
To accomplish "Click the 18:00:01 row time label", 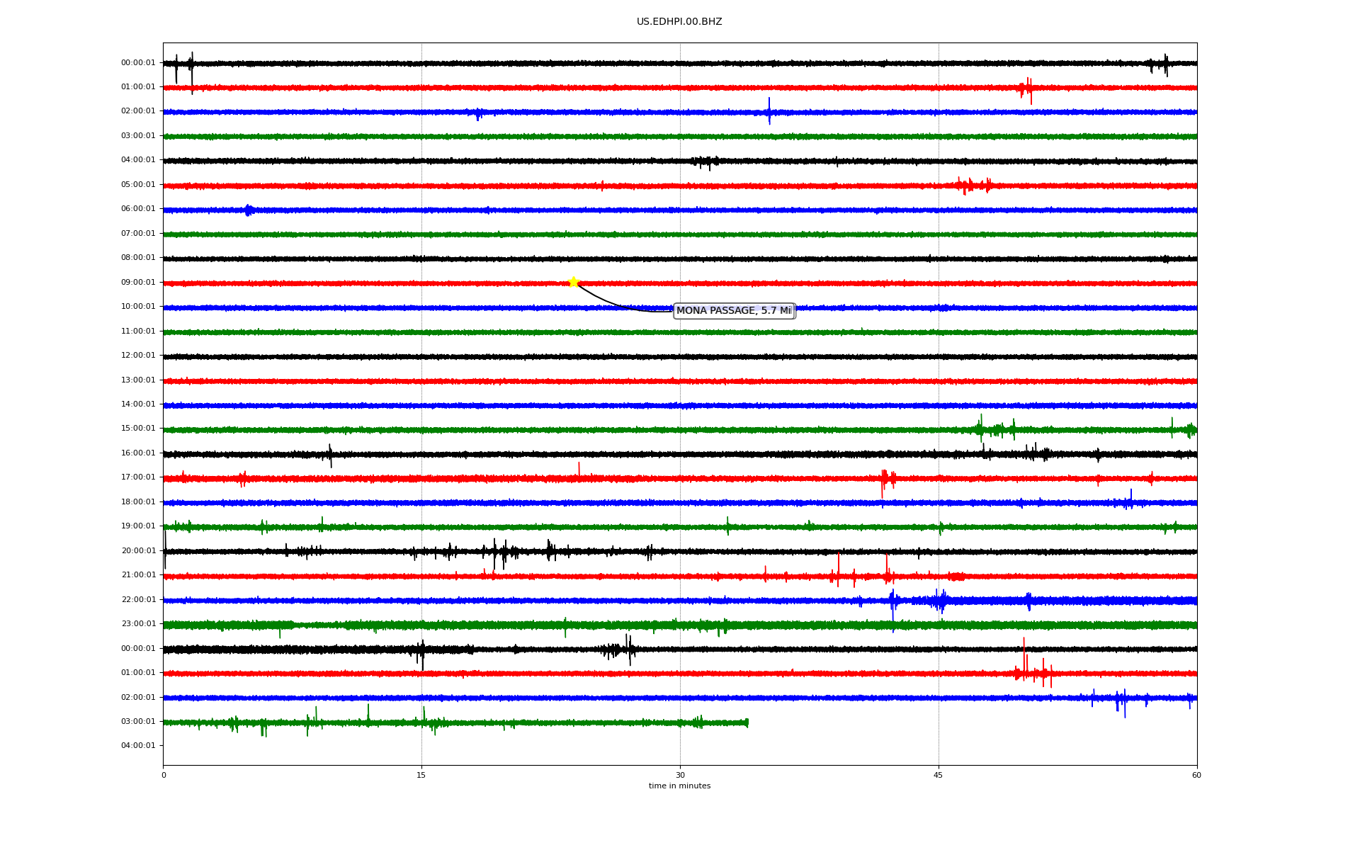I will click(x=138, y=502).
